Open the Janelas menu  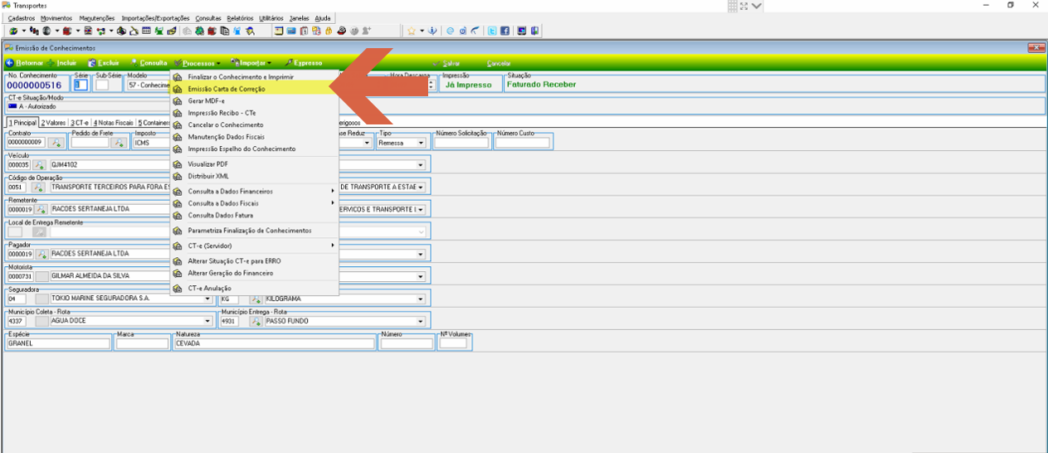299,18
